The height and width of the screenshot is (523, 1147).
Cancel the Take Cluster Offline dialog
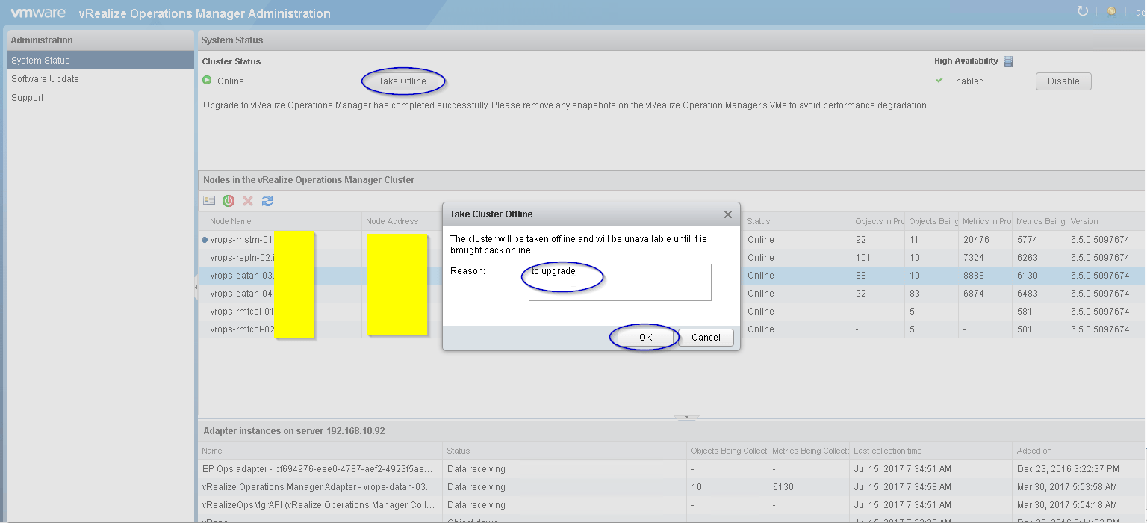[706, 338]
